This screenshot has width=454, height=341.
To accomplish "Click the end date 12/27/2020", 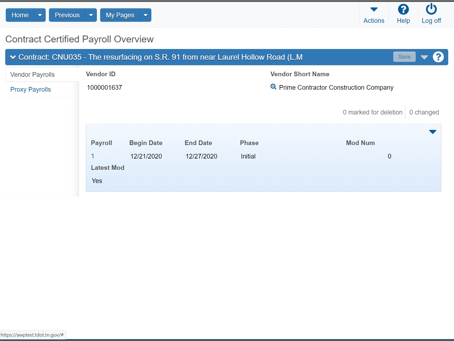I will [x=201, y=156].
